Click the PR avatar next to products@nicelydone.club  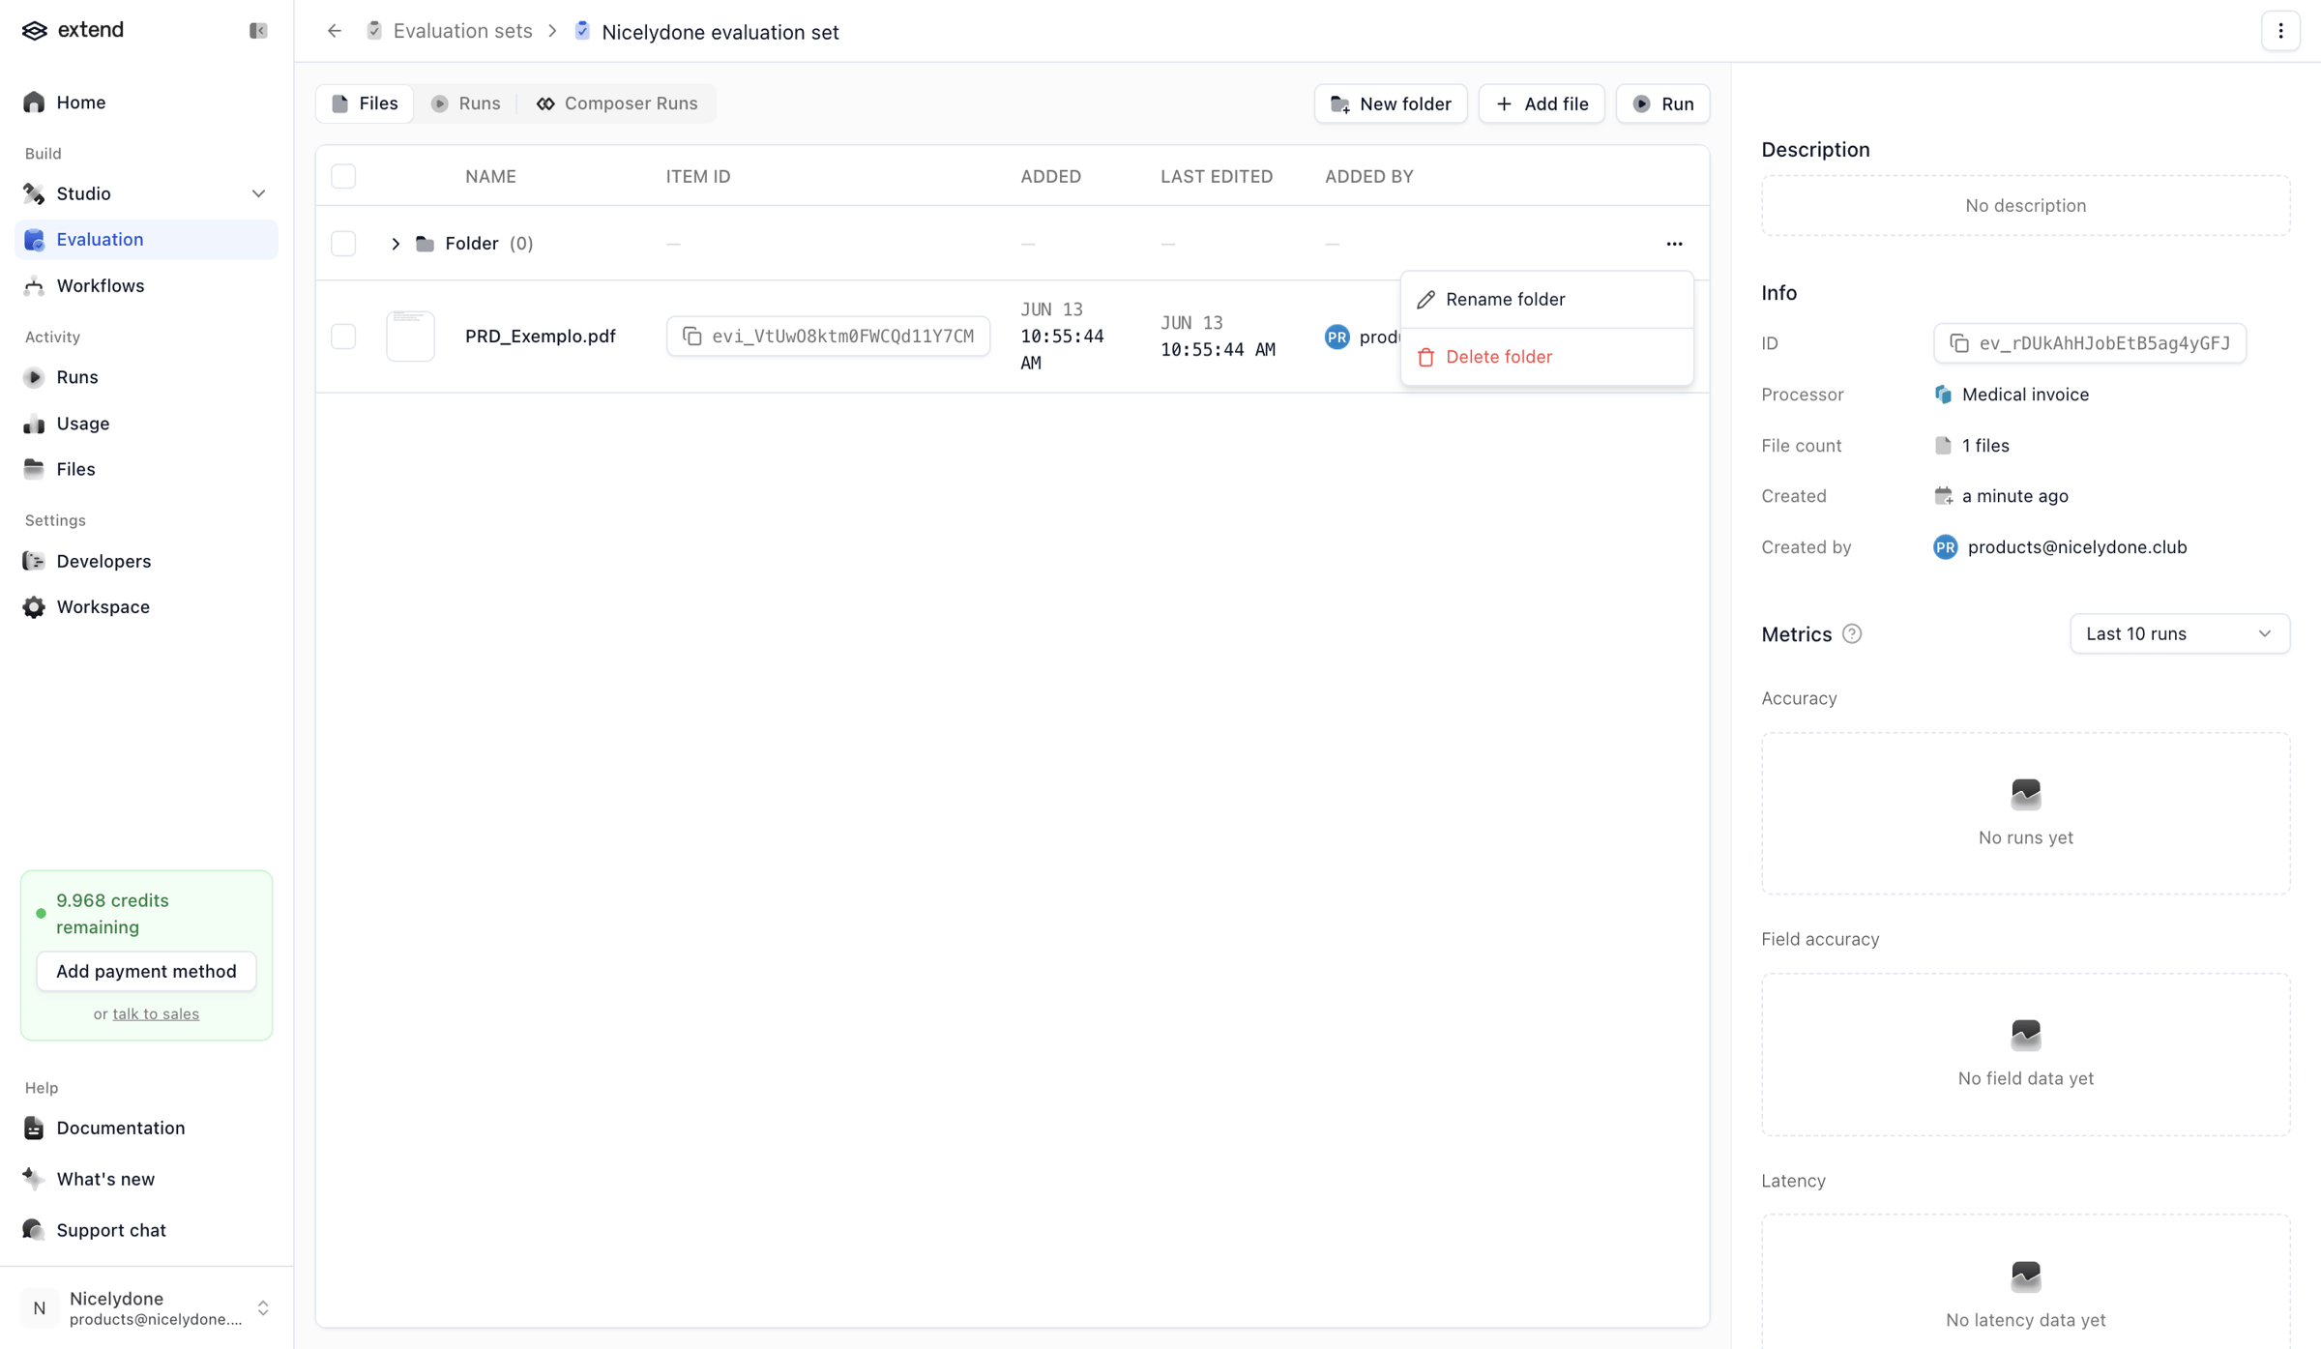[1945, 547]
